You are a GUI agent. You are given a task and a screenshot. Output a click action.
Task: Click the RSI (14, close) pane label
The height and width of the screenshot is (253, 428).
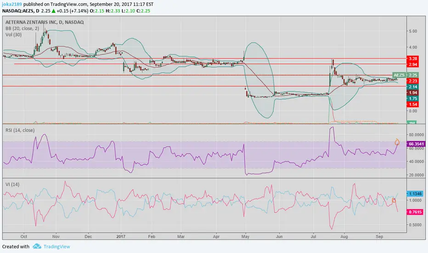[19, 130]
